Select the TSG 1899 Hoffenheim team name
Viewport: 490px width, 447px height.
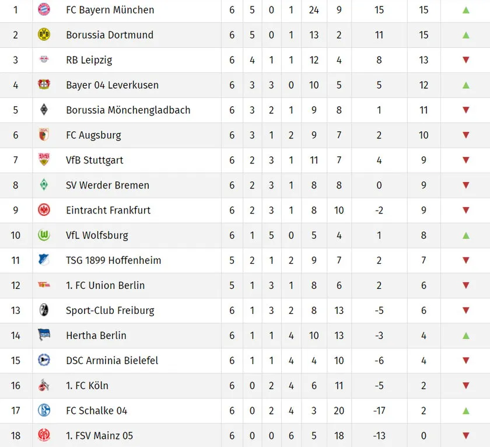coord(113,260)
